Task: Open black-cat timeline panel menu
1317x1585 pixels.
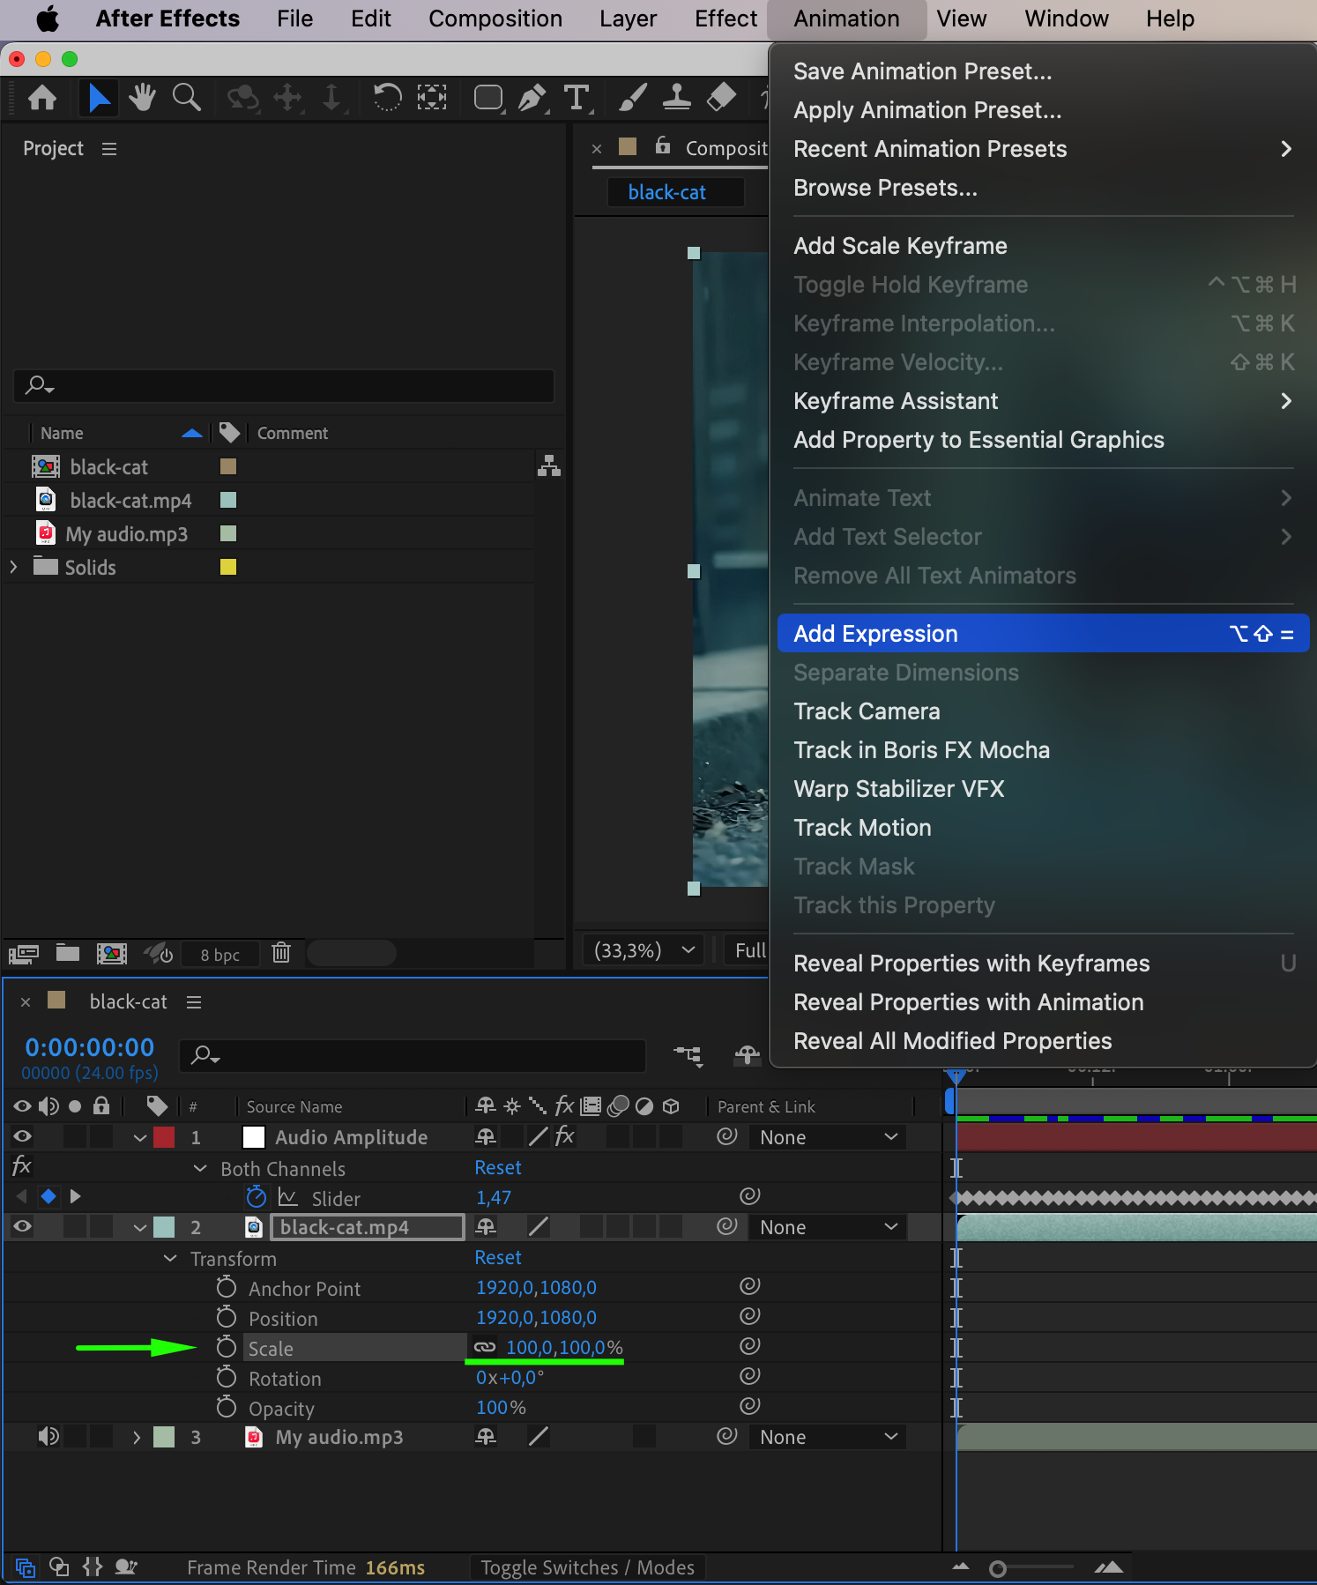Action: coord(194,1002)
